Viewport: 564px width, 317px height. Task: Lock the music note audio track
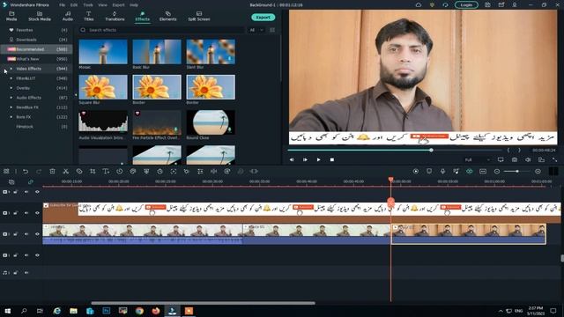[16, 273]
